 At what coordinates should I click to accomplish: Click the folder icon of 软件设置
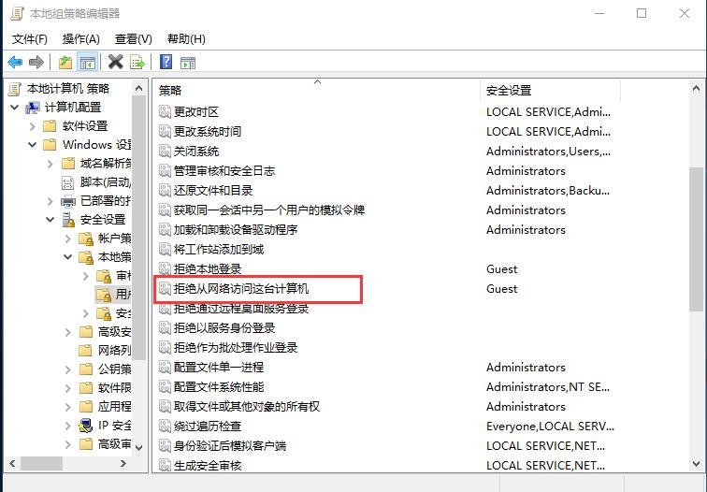[x=50, y=126]
